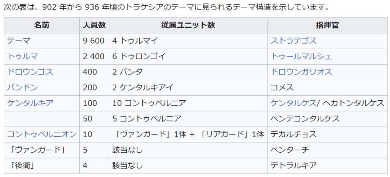Click the ストラテゴス commander link

pos(293,41)
